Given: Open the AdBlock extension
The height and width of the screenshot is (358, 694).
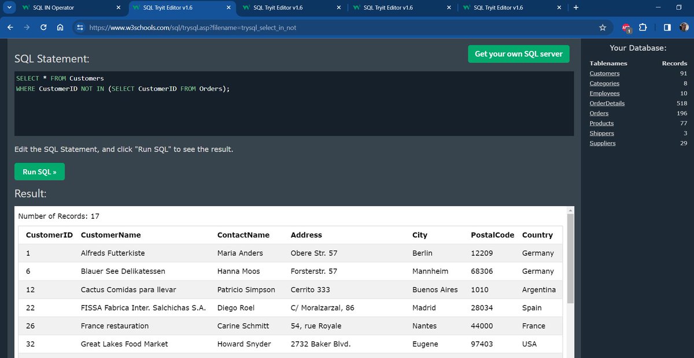Looking at the screenshot, I should (625, 27).
